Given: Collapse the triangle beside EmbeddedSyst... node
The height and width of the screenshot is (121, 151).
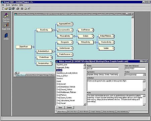Looking at the screenshot, I should (53, 51).
